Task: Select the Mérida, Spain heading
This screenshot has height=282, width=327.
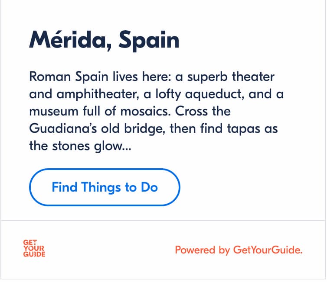Action: click(104, 40)
